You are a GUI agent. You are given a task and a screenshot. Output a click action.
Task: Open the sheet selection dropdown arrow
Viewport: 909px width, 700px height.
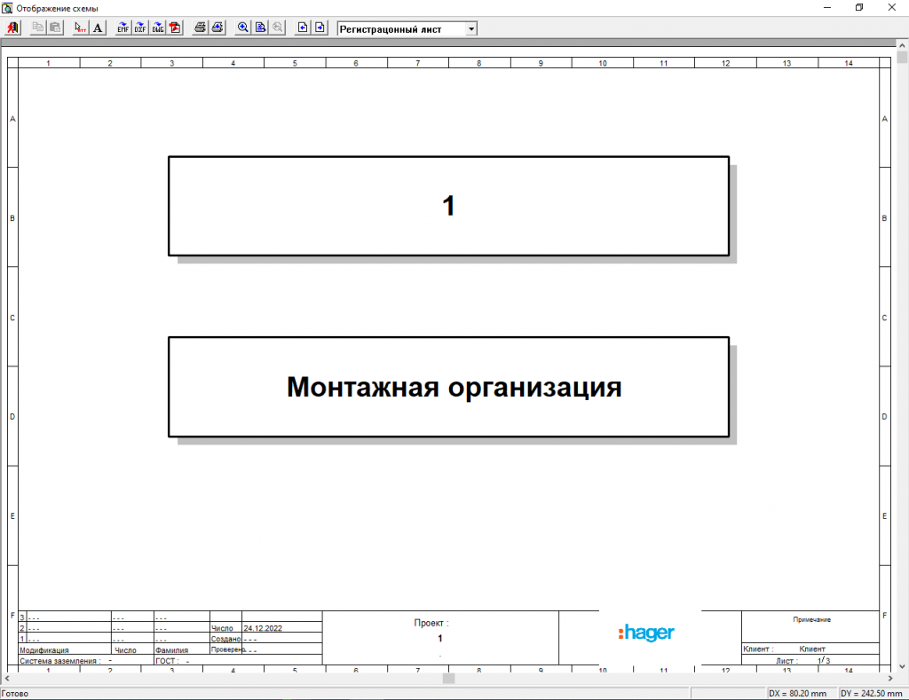[471, 29]
